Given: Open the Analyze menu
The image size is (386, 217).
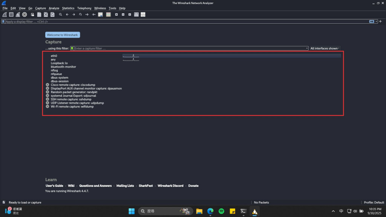Looking at the screenshot, I should pos(54,8).
